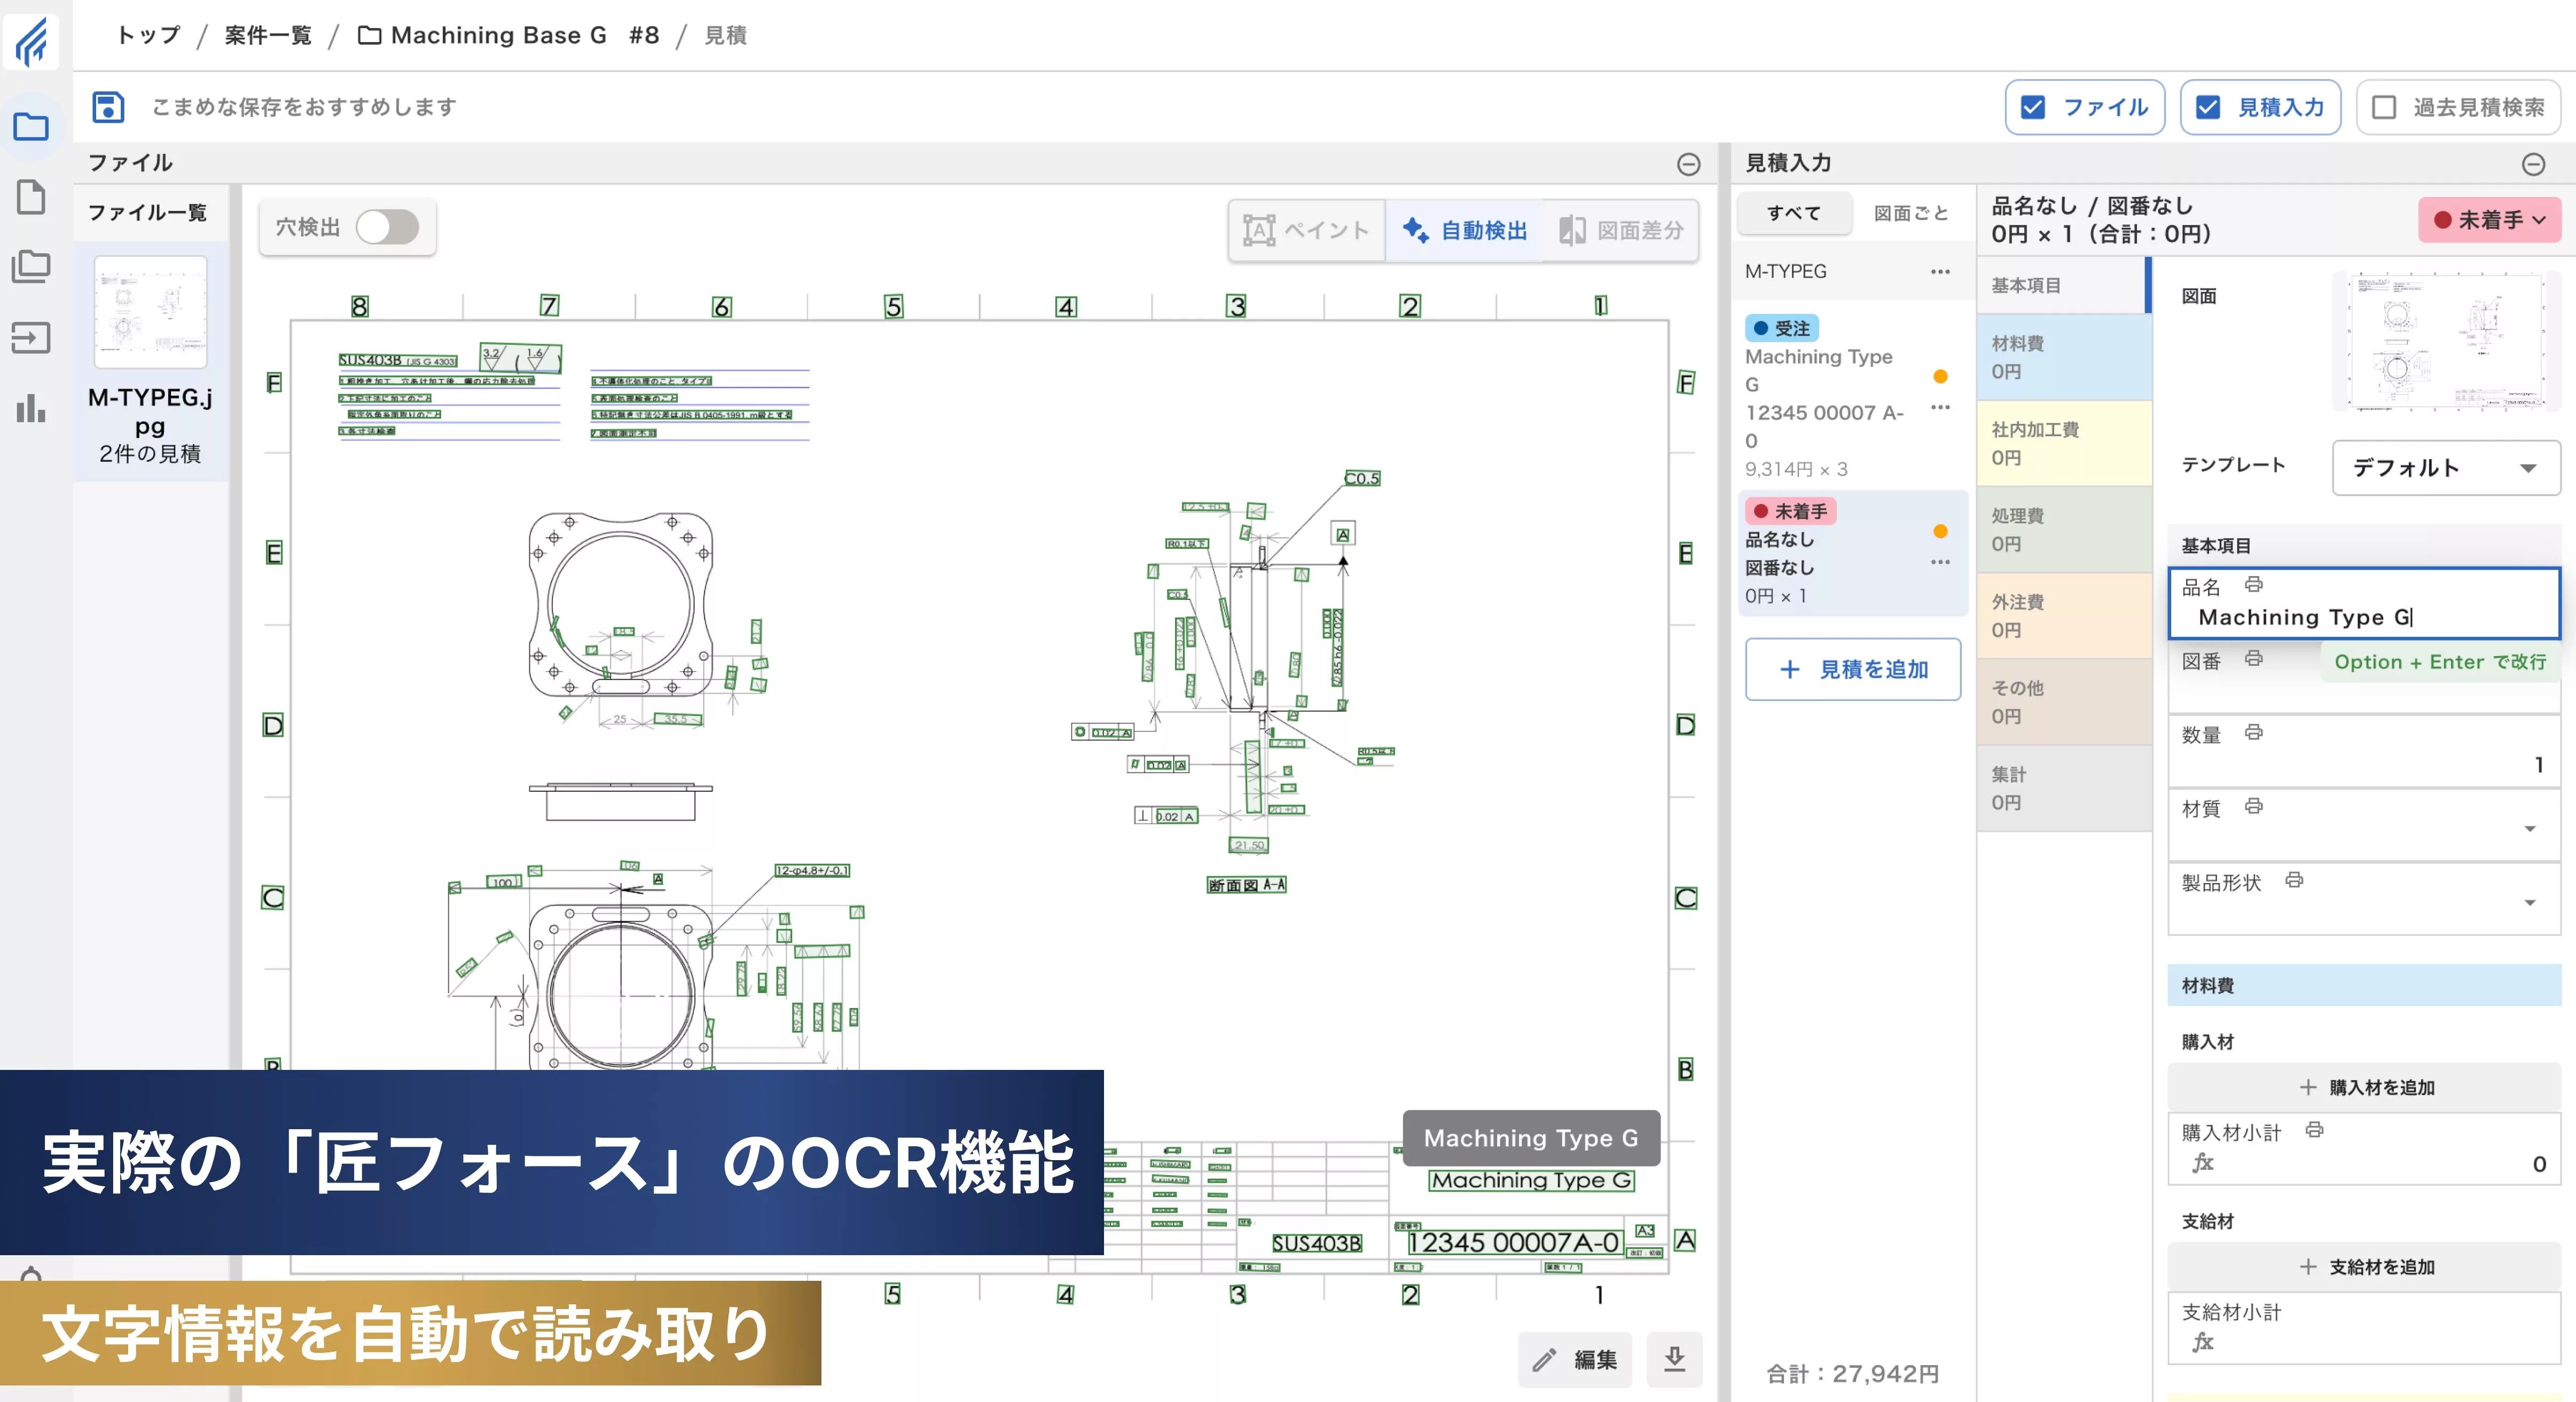Jump to the 外注費 section
This screenshot has height=1402, width=2576.
[x=2064, y=616]
